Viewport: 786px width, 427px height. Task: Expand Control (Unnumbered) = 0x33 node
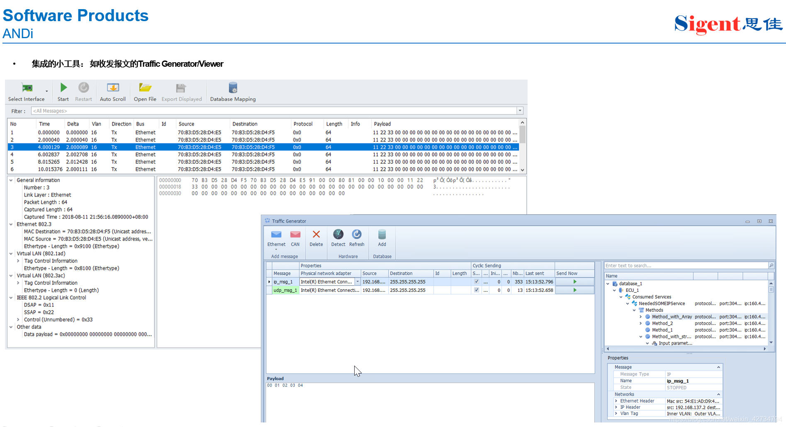coord(18,320)
